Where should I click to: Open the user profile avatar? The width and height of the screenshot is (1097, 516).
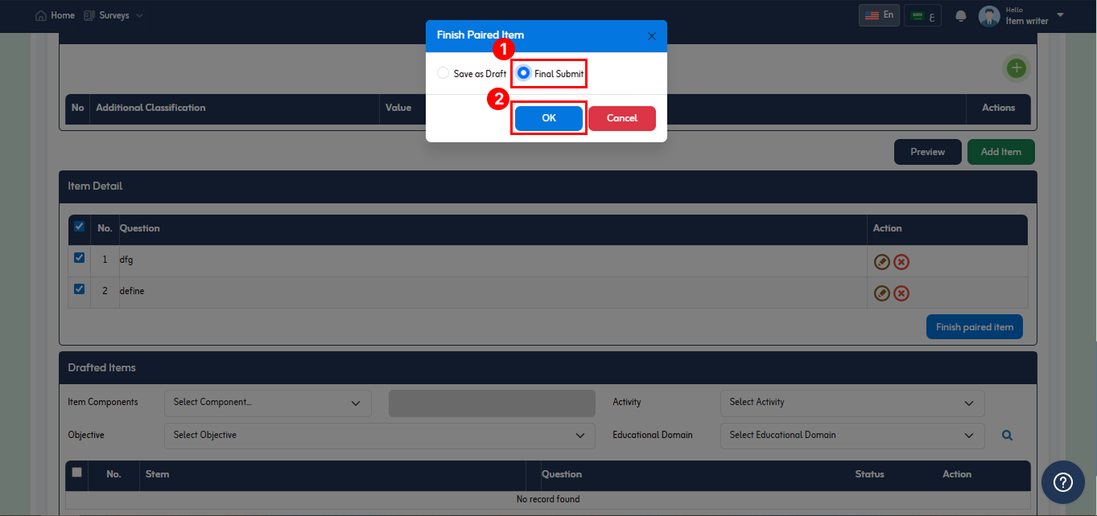tap(989, 16)
